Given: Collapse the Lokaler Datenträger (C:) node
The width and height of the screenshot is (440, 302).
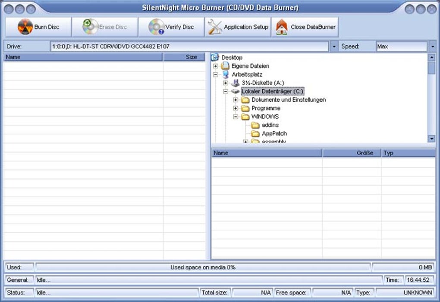Looking at the screenshot, I should coord(225,91).
